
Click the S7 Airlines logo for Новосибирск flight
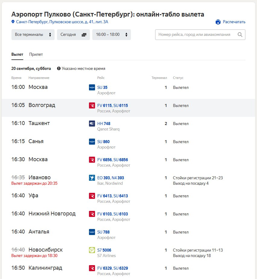92,250
